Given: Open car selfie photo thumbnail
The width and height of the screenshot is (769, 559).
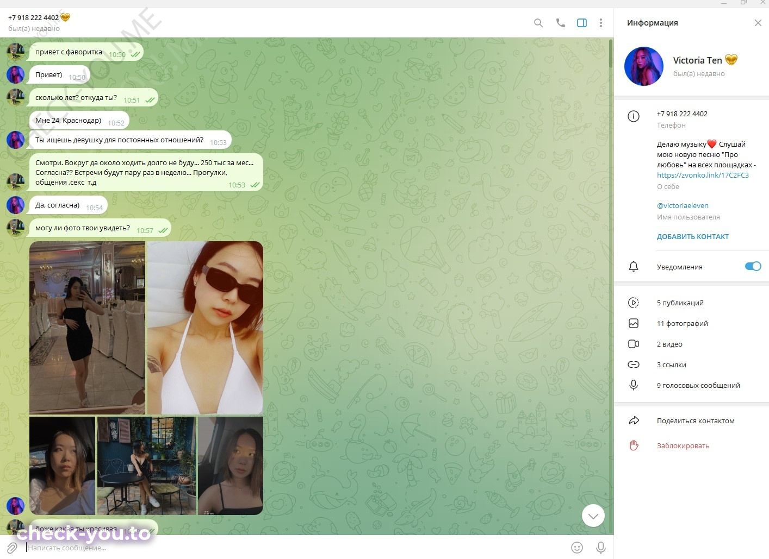Looking at the screenshot, I should tap(231, 466).
